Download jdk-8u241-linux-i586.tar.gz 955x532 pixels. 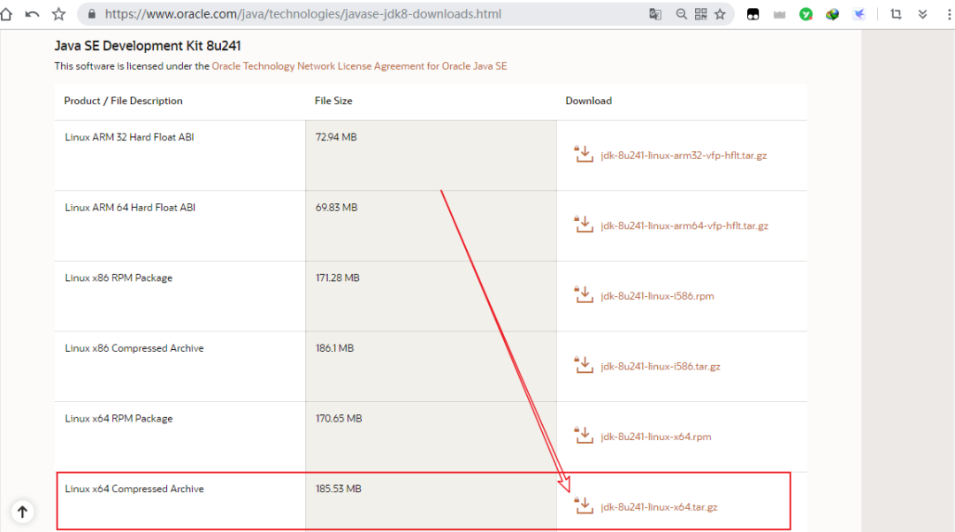click(661, 367)
